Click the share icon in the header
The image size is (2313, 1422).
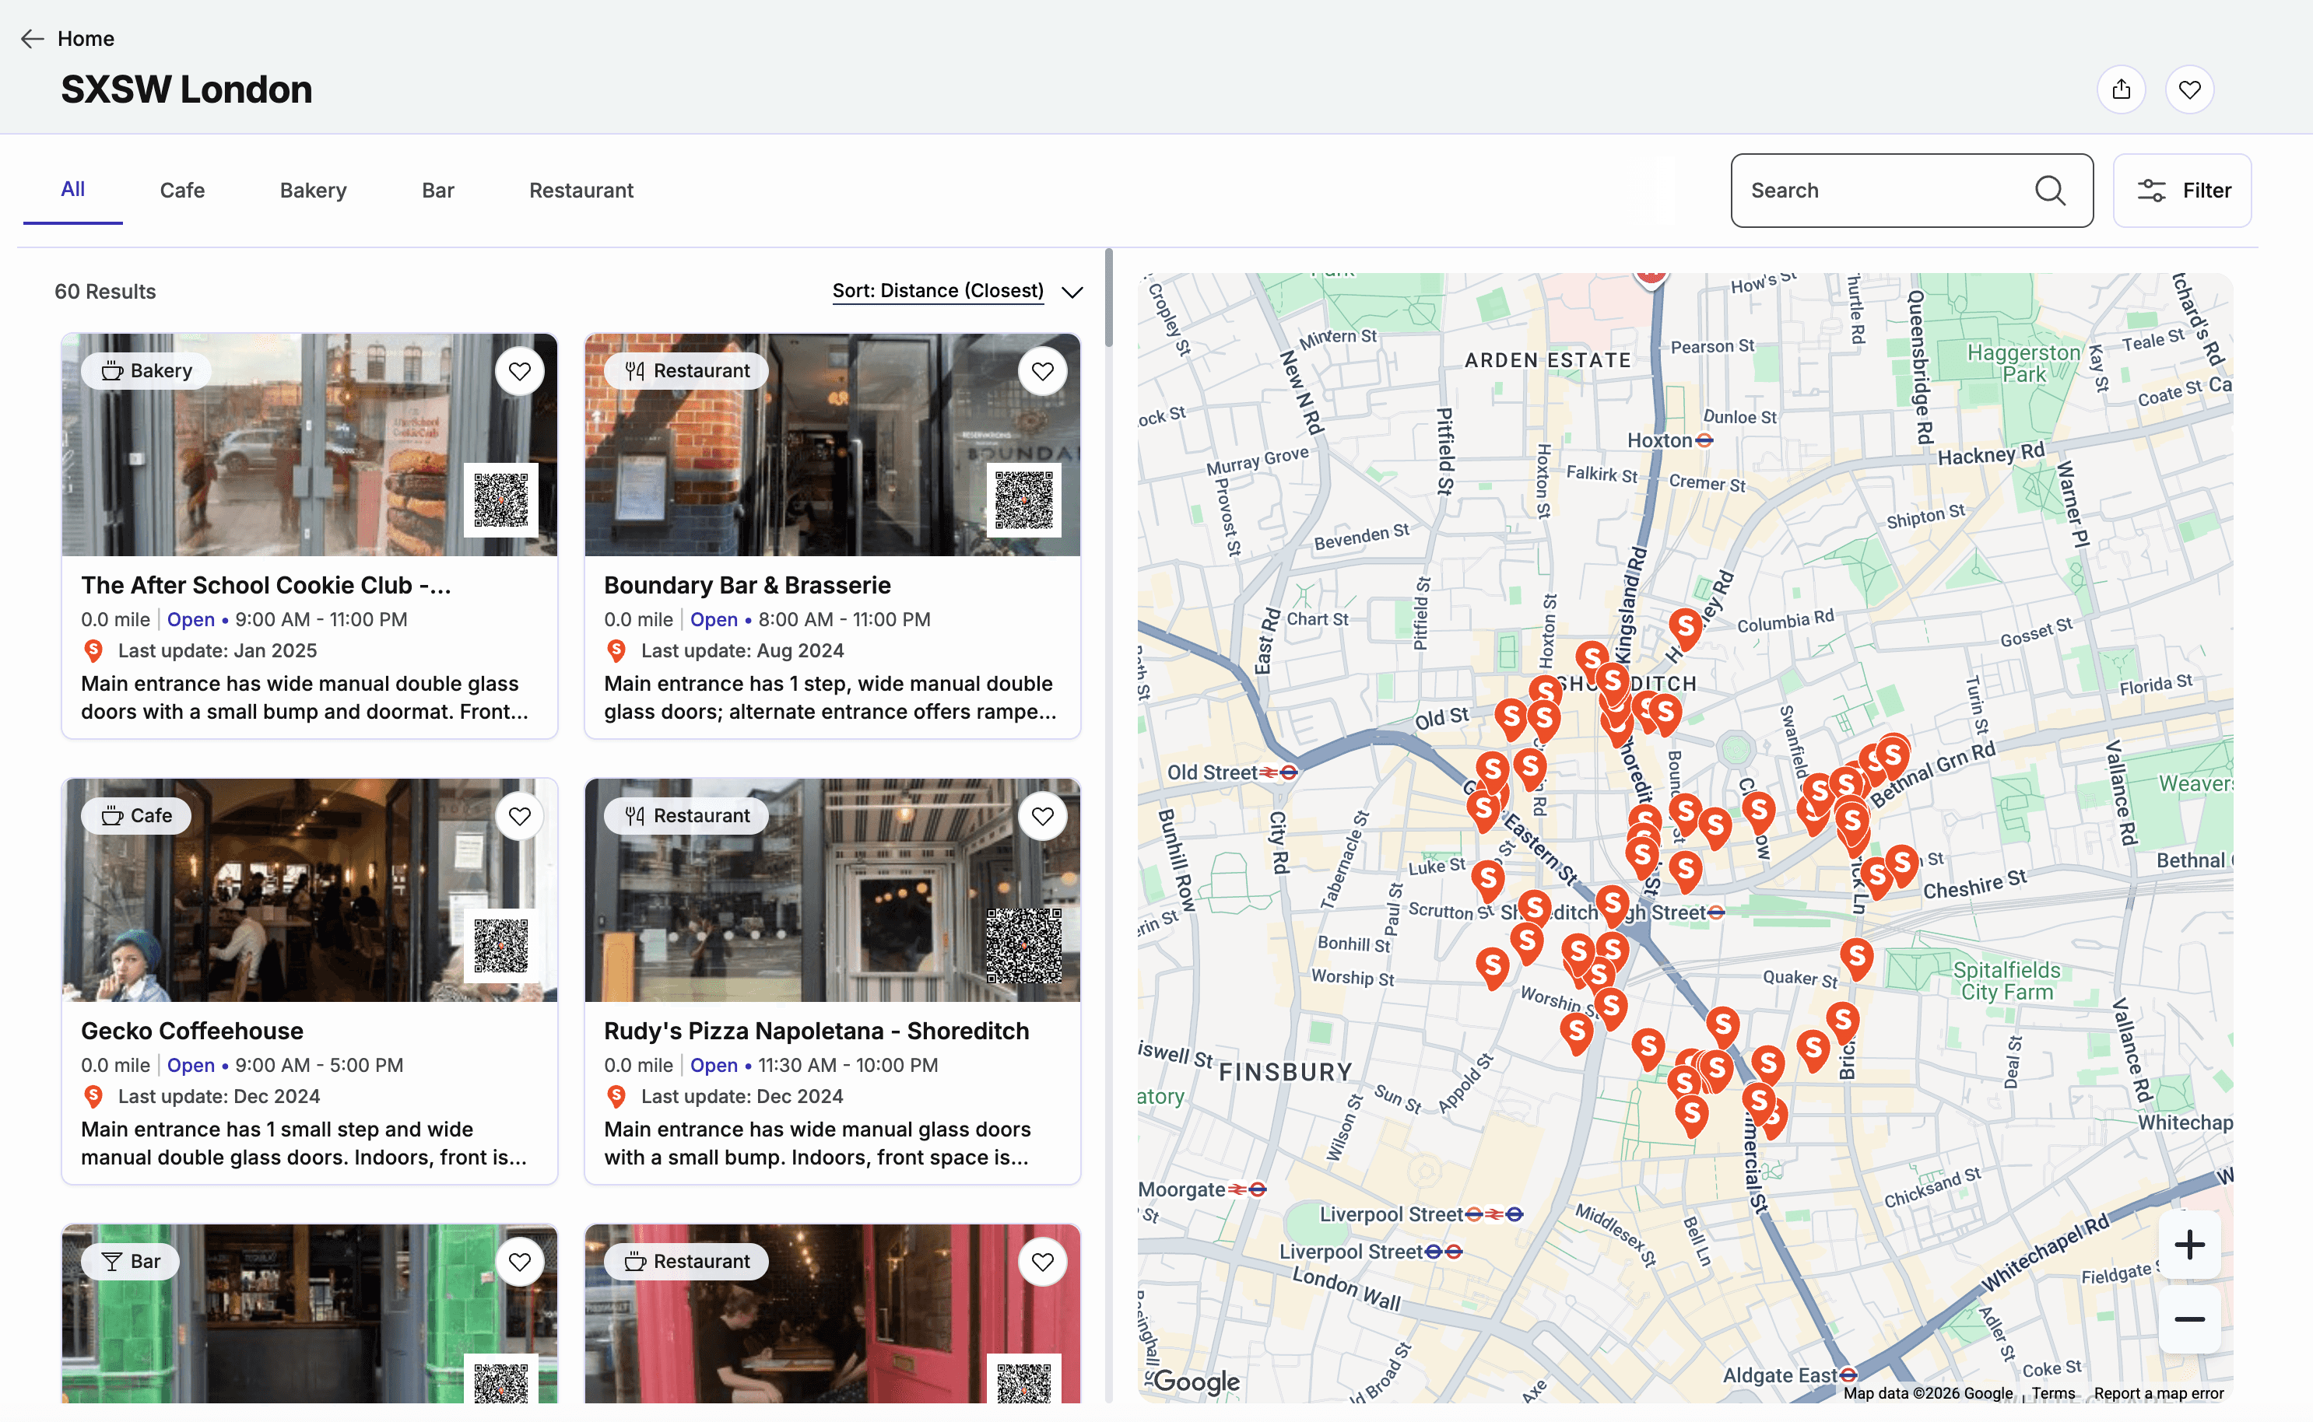pos(2120,89)
